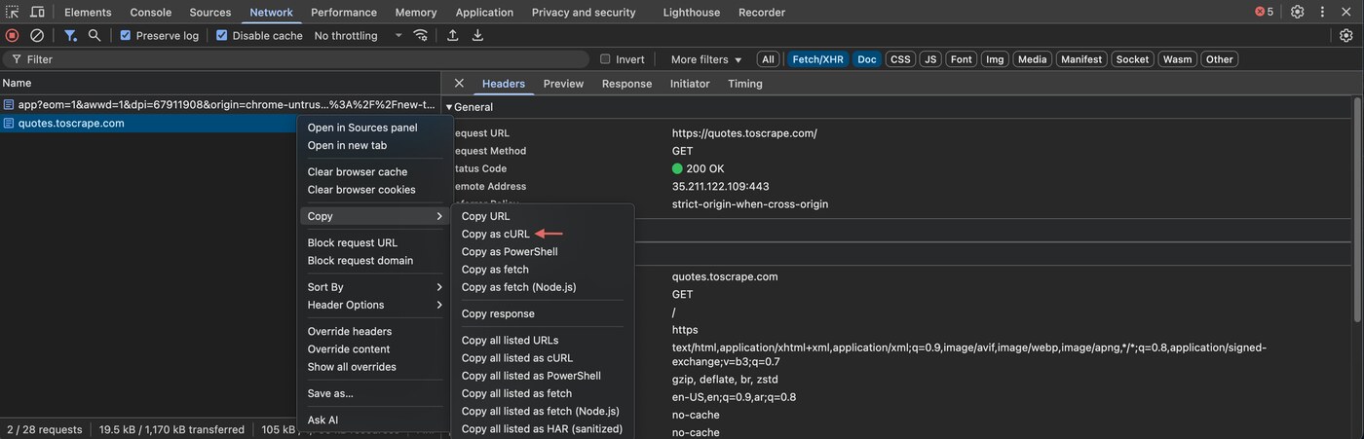Open the Lighthouse tab
The height and width of the screenshot is (439, 1364).
691,12
